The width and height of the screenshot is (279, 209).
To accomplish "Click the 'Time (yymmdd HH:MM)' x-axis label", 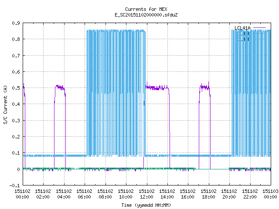I will 146,205.
